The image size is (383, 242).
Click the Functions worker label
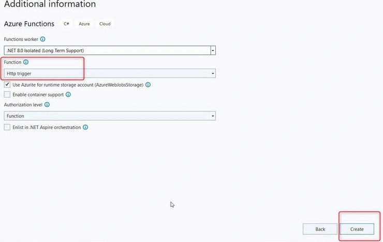[x=21, y=39]
